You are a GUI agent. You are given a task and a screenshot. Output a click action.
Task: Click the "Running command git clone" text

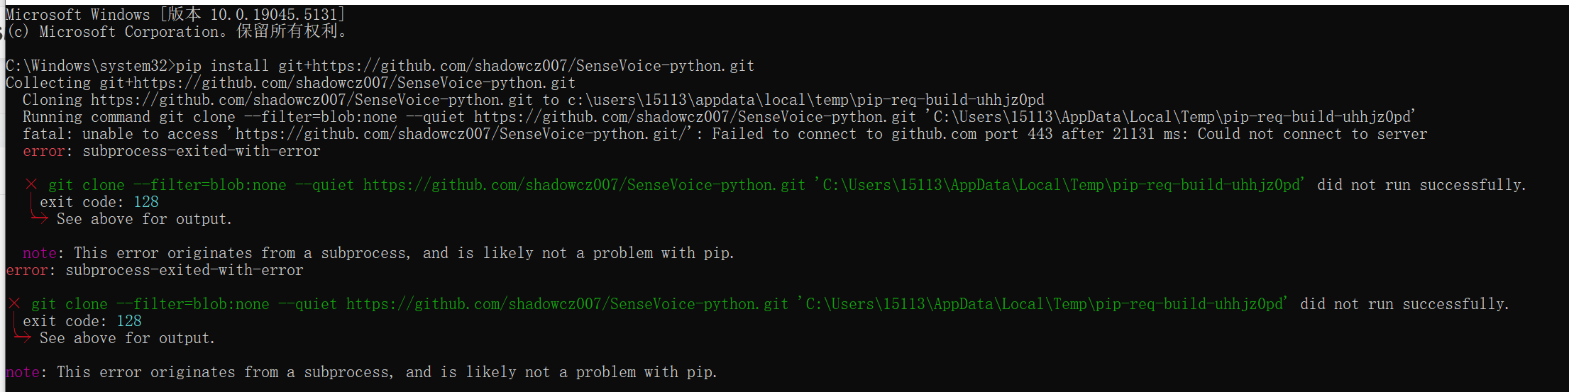click(128, 117)
